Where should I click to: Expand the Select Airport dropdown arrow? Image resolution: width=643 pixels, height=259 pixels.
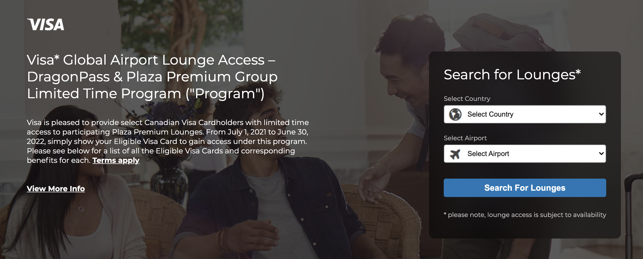pyautogui.click(x=601, y=154)
